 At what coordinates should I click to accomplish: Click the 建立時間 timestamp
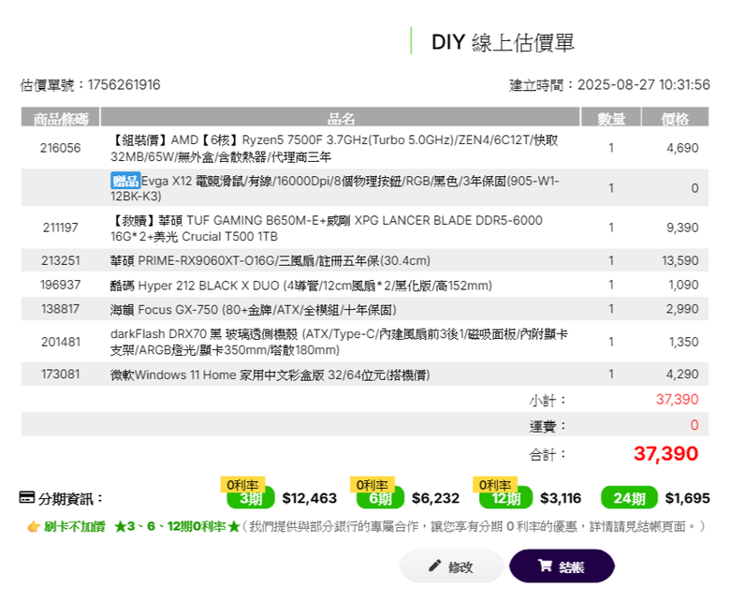[609, 85]
